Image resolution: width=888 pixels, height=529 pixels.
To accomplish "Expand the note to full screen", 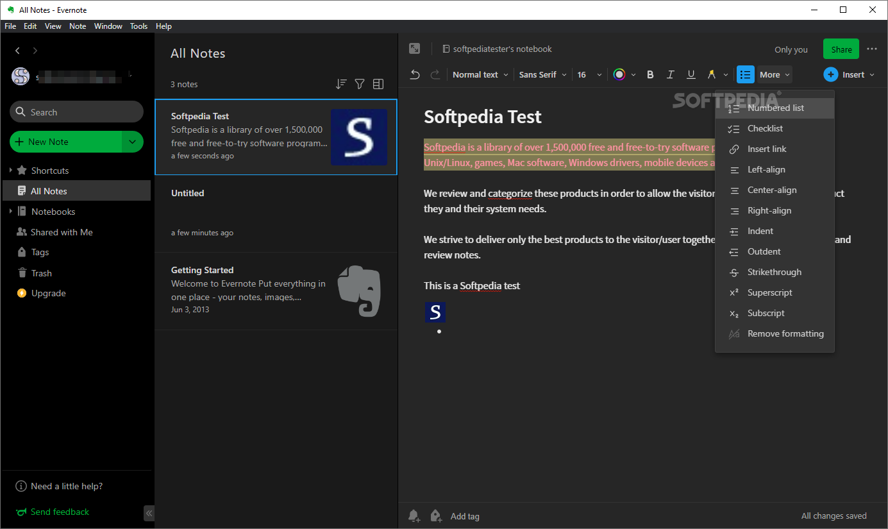I will [x=415, y=49].
